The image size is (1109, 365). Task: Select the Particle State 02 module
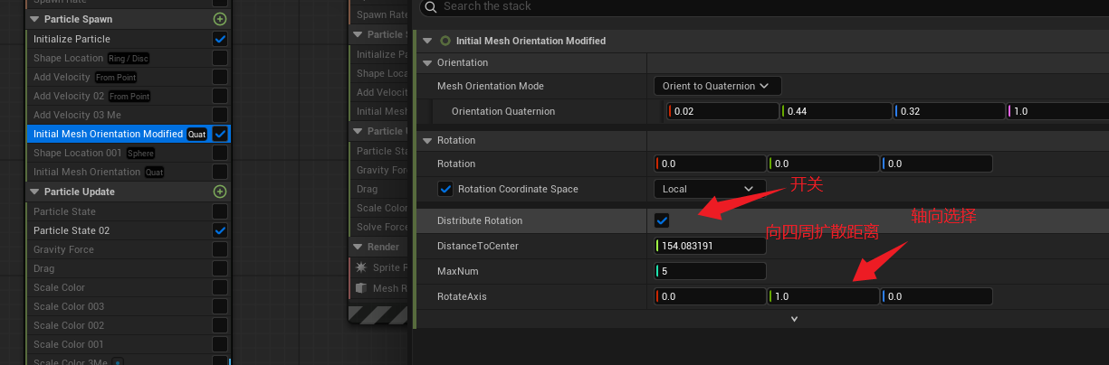click(72, 230)
